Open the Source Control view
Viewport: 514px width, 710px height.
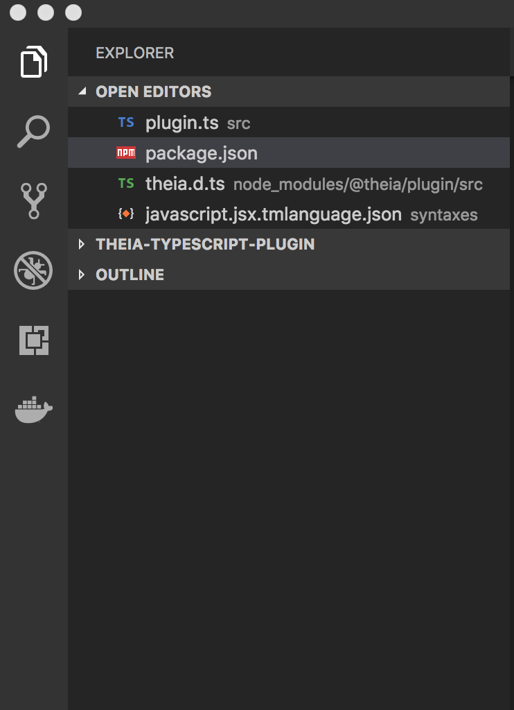[x=33, y=200]
